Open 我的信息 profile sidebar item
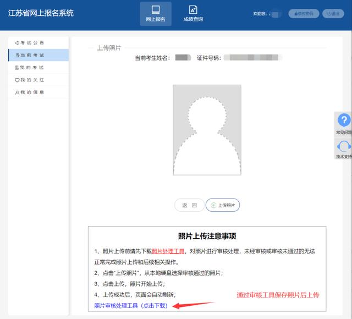 point(38,92)
